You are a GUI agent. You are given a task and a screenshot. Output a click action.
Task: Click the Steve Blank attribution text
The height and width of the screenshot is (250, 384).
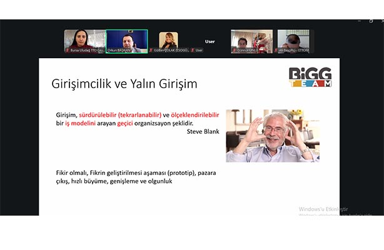203,131
